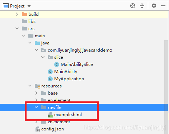Open MainAbility class
The height and width of the screenshot is (134, 169).
pyautogui.click(x=66, y=72)
